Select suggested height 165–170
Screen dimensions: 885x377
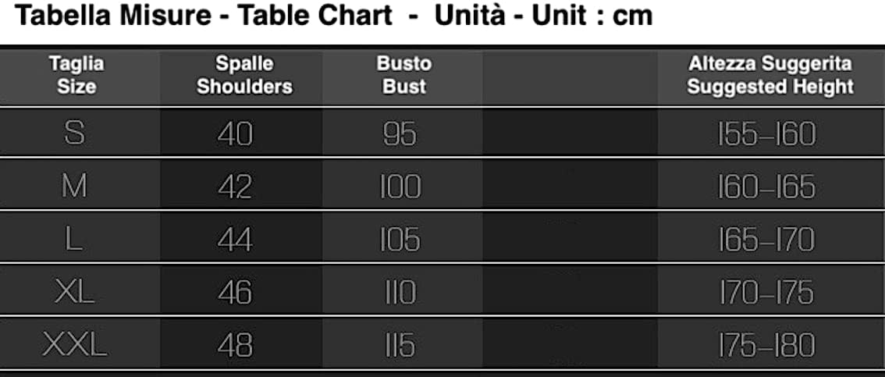766,239
